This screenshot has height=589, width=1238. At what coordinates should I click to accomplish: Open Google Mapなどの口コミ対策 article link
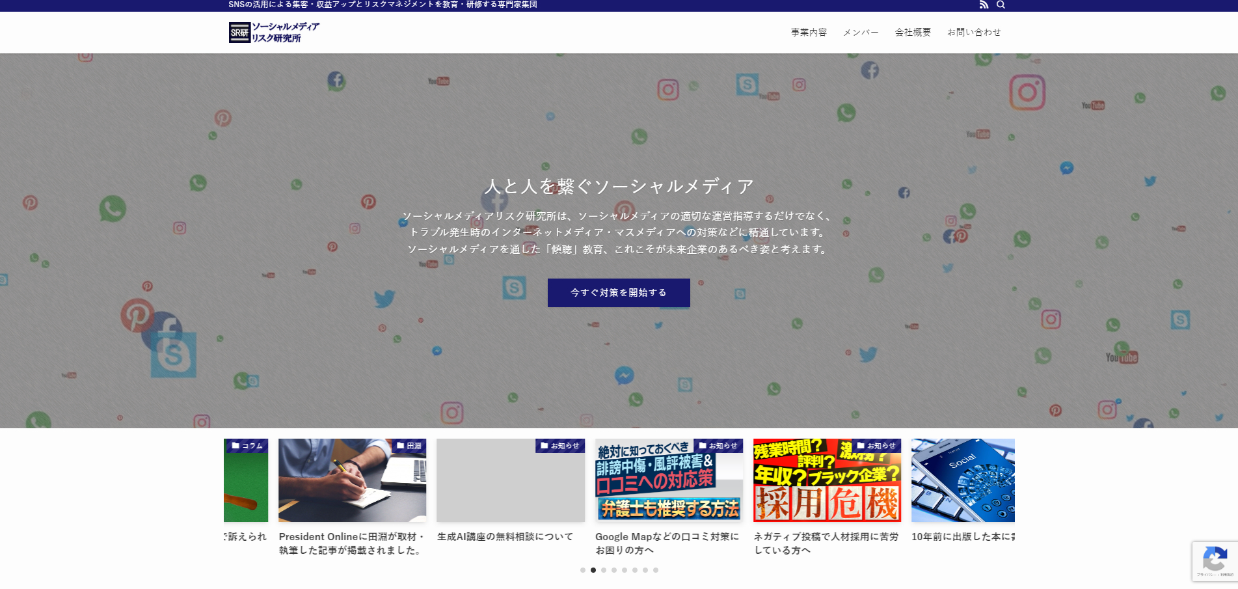pyautogui.click(x=667, y=543)
